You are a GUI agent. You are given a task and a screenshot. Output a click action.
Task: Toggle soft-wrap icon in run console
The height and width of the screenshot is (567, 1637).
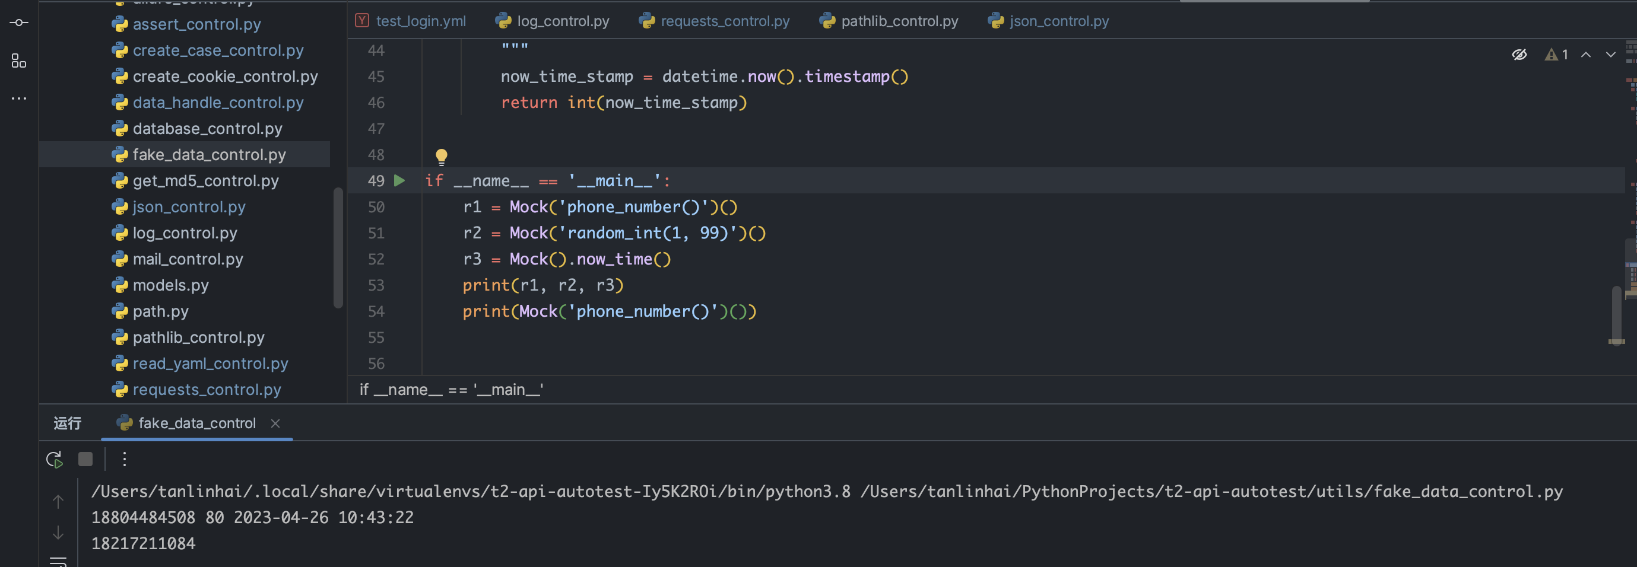(x=58, y=561)
